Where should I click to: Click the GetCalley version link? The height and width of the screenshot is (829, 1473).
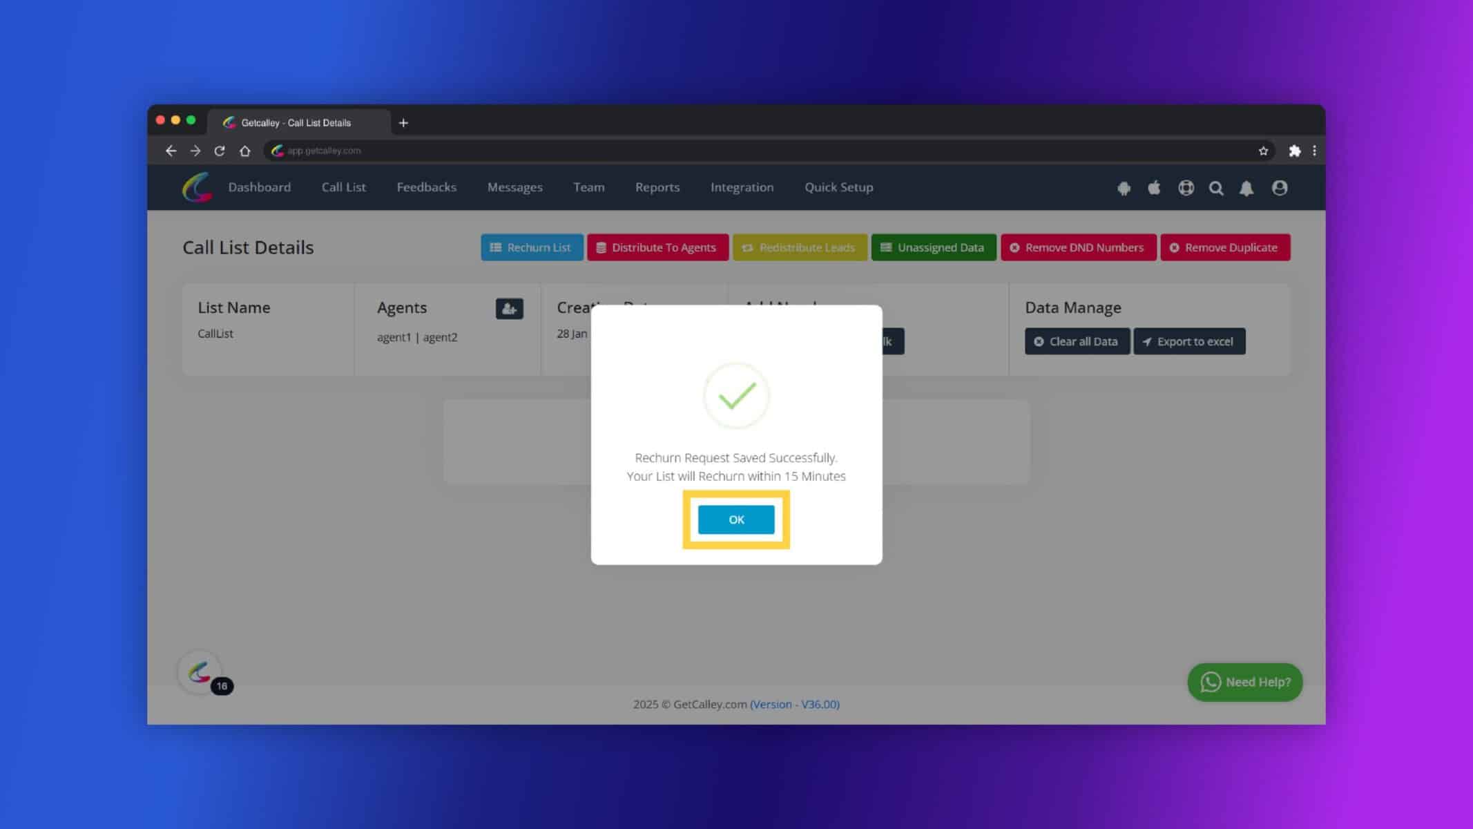point(793,703)
